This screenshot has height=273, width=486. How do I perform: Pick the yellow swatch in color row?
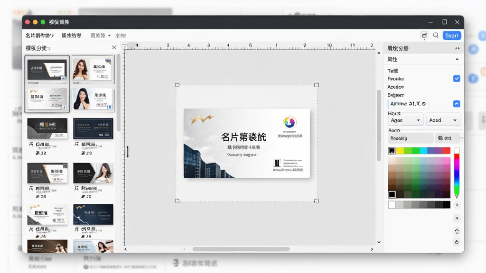coord(400,151)
